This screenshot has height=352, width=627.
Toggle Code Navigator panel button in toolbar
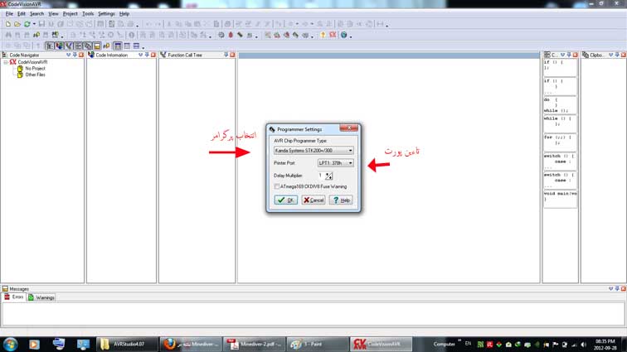pos(50,46)
